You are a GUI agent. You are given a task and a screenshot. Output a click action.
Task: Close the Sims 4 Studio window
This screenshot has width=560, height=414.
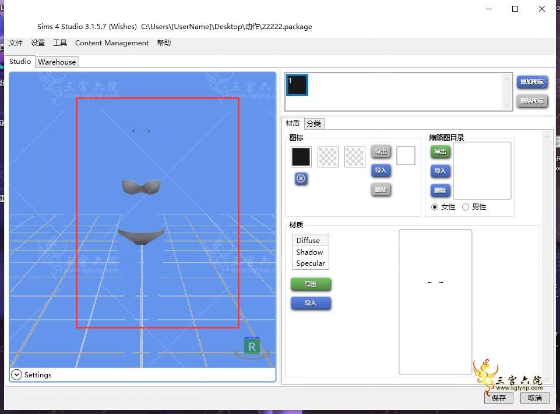(x=542, y=9)
